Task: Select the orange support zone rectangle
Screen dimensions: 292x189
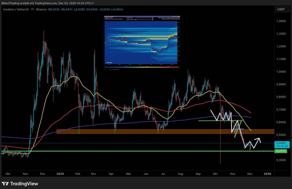Action: [111, 131]
